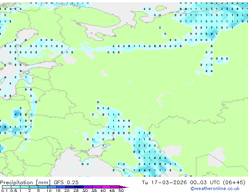Image resolution: width=248 pixels, height=192 pixels.
Task: Click the "00..03 UTC" time range text
Action: [205, 183]
